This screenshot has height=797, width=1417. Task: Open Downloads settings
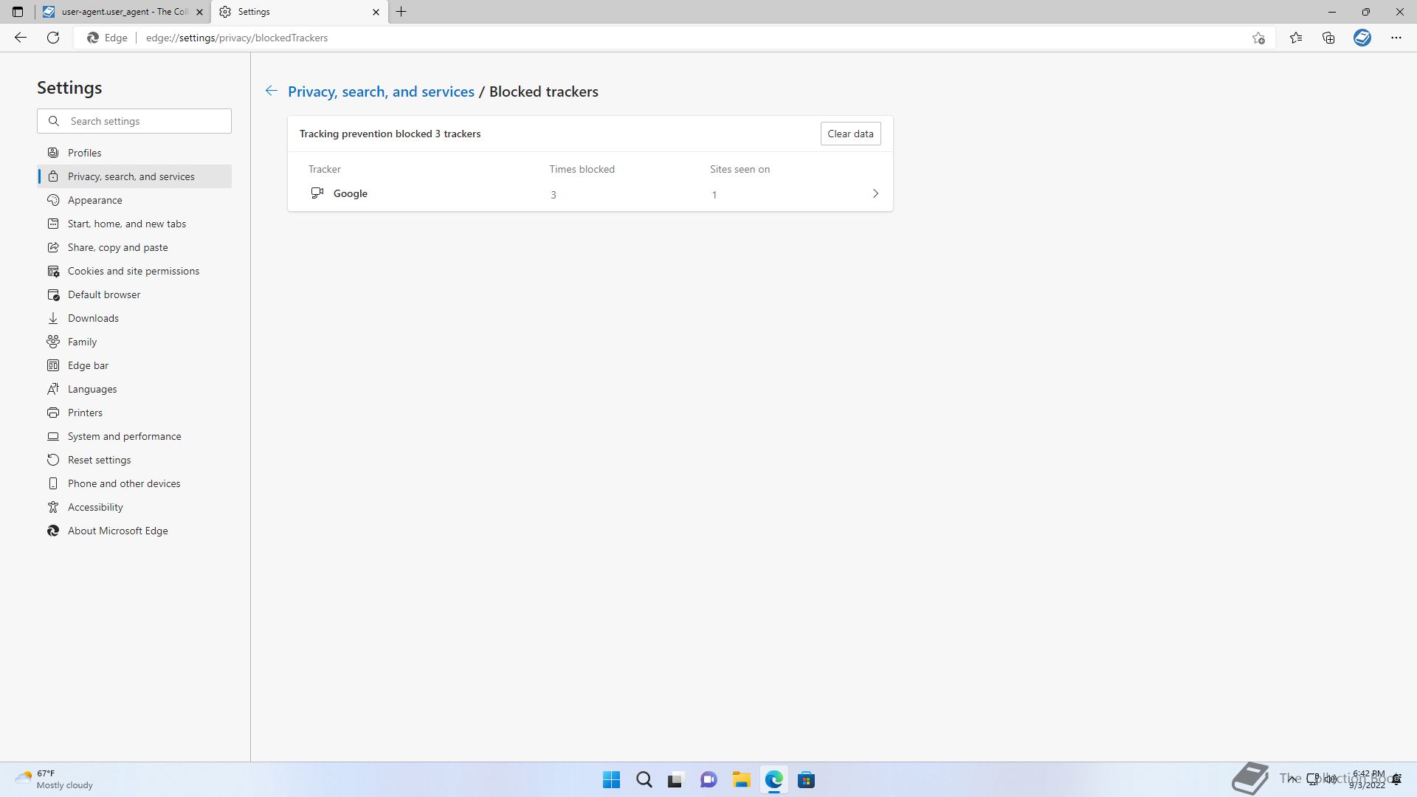pos(134,318)
